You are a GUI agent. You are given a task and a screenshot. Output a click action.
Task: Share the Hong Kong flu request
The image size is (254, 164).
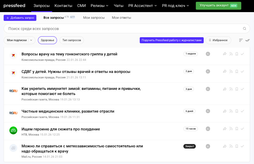point(225,54)
